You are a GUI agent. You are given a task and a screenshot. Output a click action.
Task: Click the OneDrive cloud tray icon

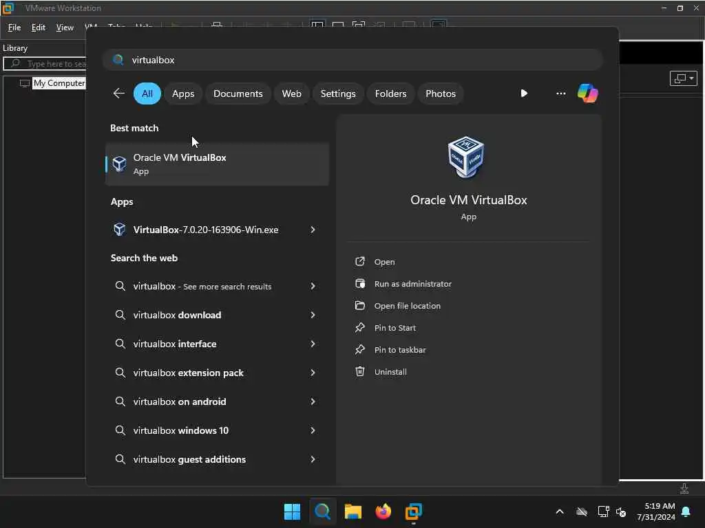[x=581, y=511]
